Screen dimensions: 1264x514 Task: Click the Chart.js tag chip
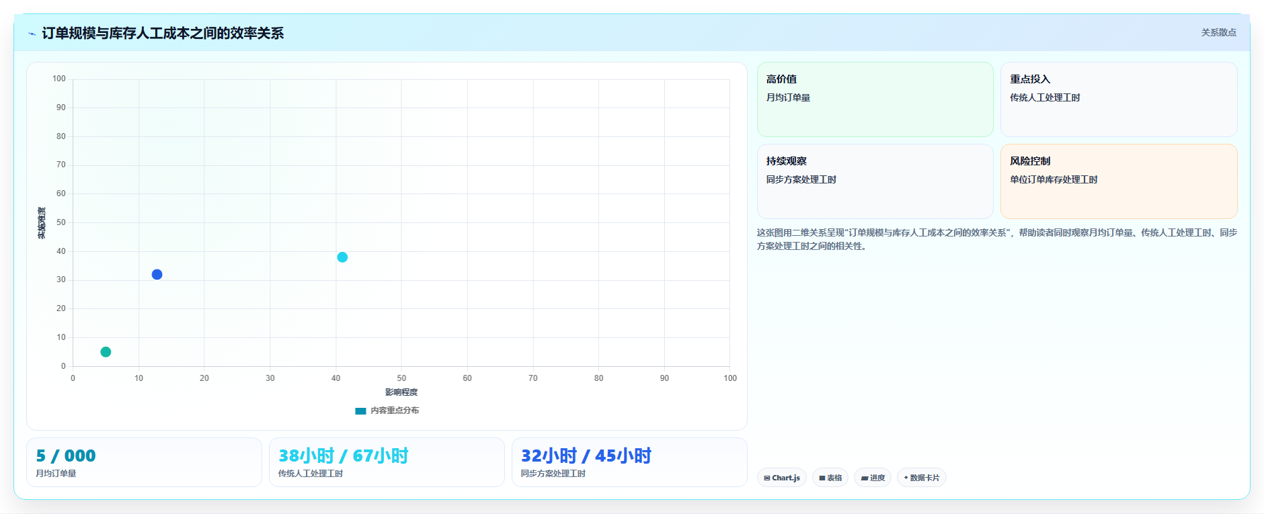(x=782, y=478)
